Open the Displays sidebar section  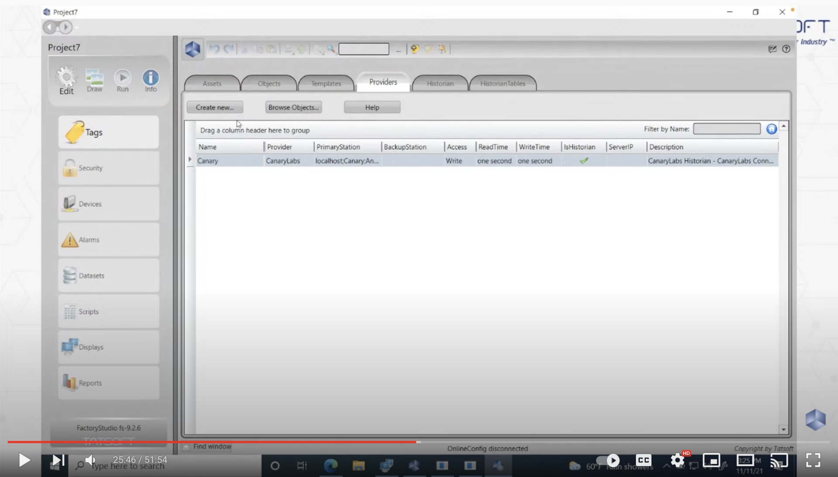point(109,347)
